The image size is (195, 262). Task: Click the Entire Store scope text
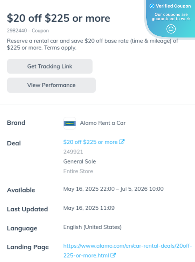pos(78,171)
